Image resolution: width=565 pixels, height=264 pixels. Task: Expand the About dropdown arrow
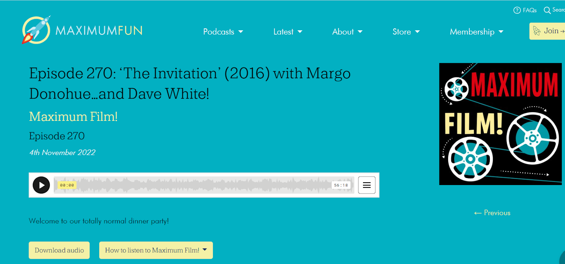point(360,32)
